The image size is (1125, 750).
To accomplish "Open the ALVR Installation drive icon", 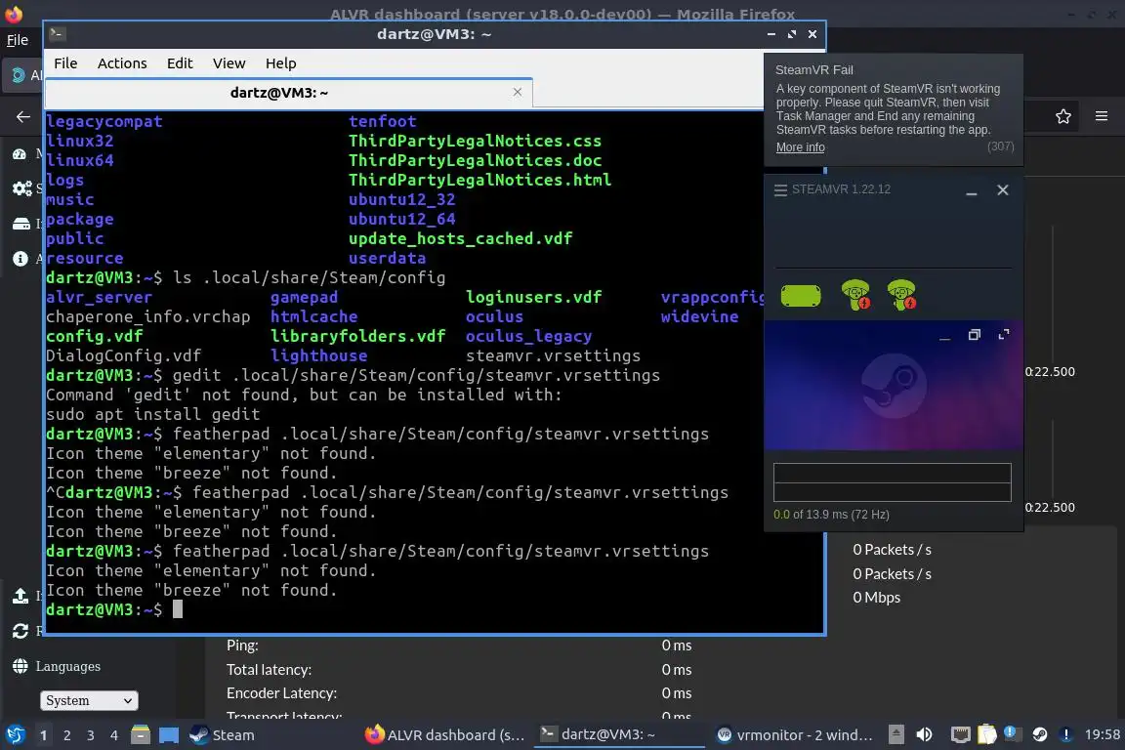I will point(21,224).
